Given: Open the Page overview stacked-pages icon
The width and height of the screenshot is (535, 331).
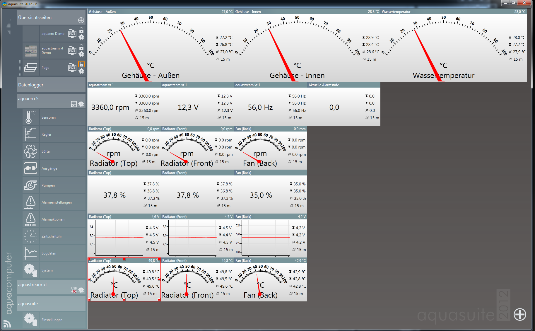Looking at the screenshot, I should coord(31,67).
